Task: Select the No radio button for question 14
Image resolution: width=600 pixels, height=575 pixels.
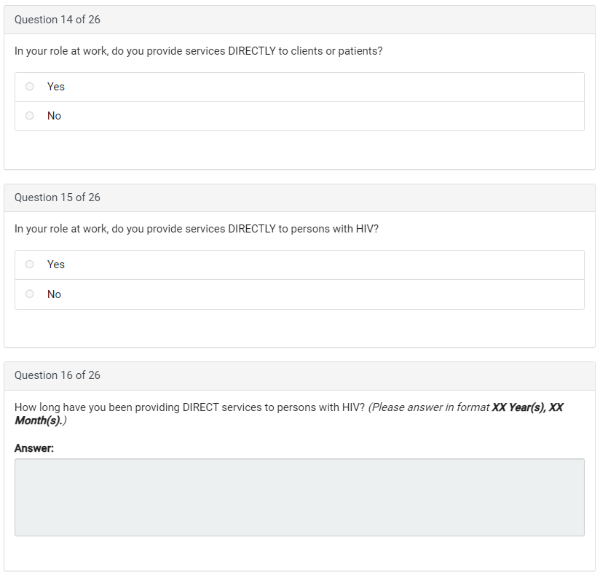Action: tap(29, 116)
